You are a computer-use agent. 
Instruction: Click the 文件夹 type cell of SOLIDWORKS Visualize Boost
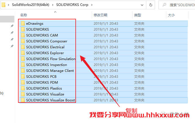tap(139, 100)
